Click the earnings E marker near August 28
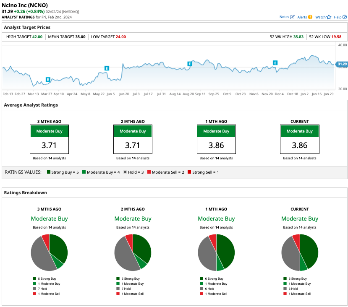 (189, 63)
